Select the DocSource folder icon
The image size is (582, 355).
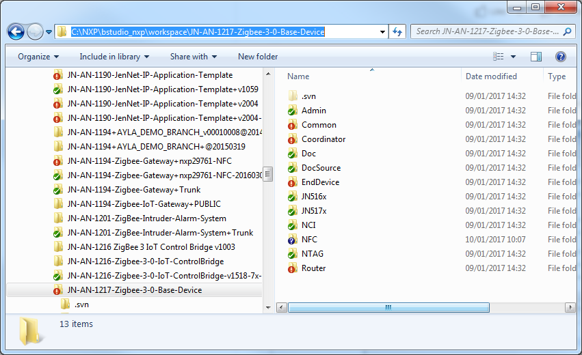coord(293,168)
